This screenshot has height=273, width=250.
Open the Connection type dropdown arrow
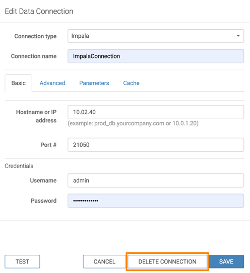238,36
